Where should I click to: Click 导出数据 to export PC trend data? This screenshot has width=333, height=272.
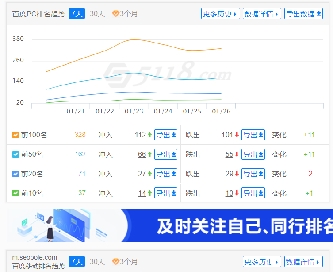(303, 14)
